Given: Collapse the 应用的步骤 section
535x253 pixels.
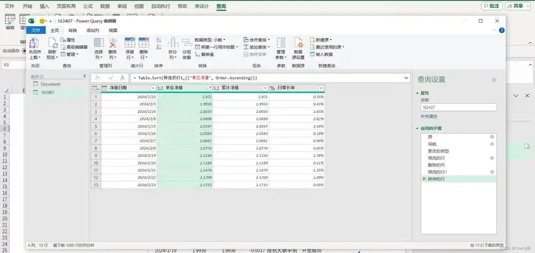Looking at the screenshot, I should [x=417, y=129].
